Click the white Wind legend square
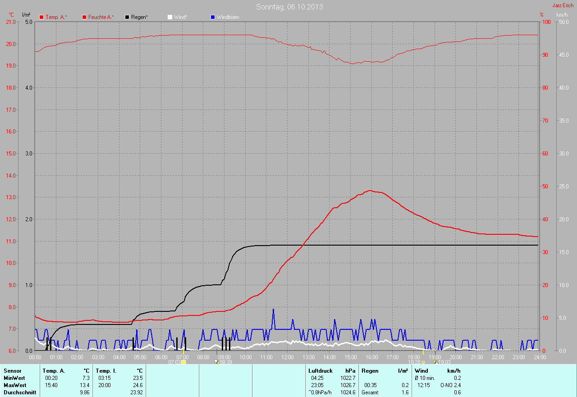 [x=170, y=17]
